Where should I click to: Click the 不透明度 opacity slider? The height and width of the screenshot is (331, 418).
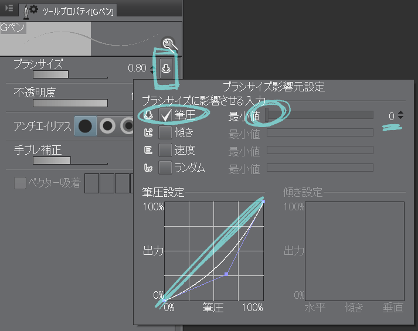(70, 103)
